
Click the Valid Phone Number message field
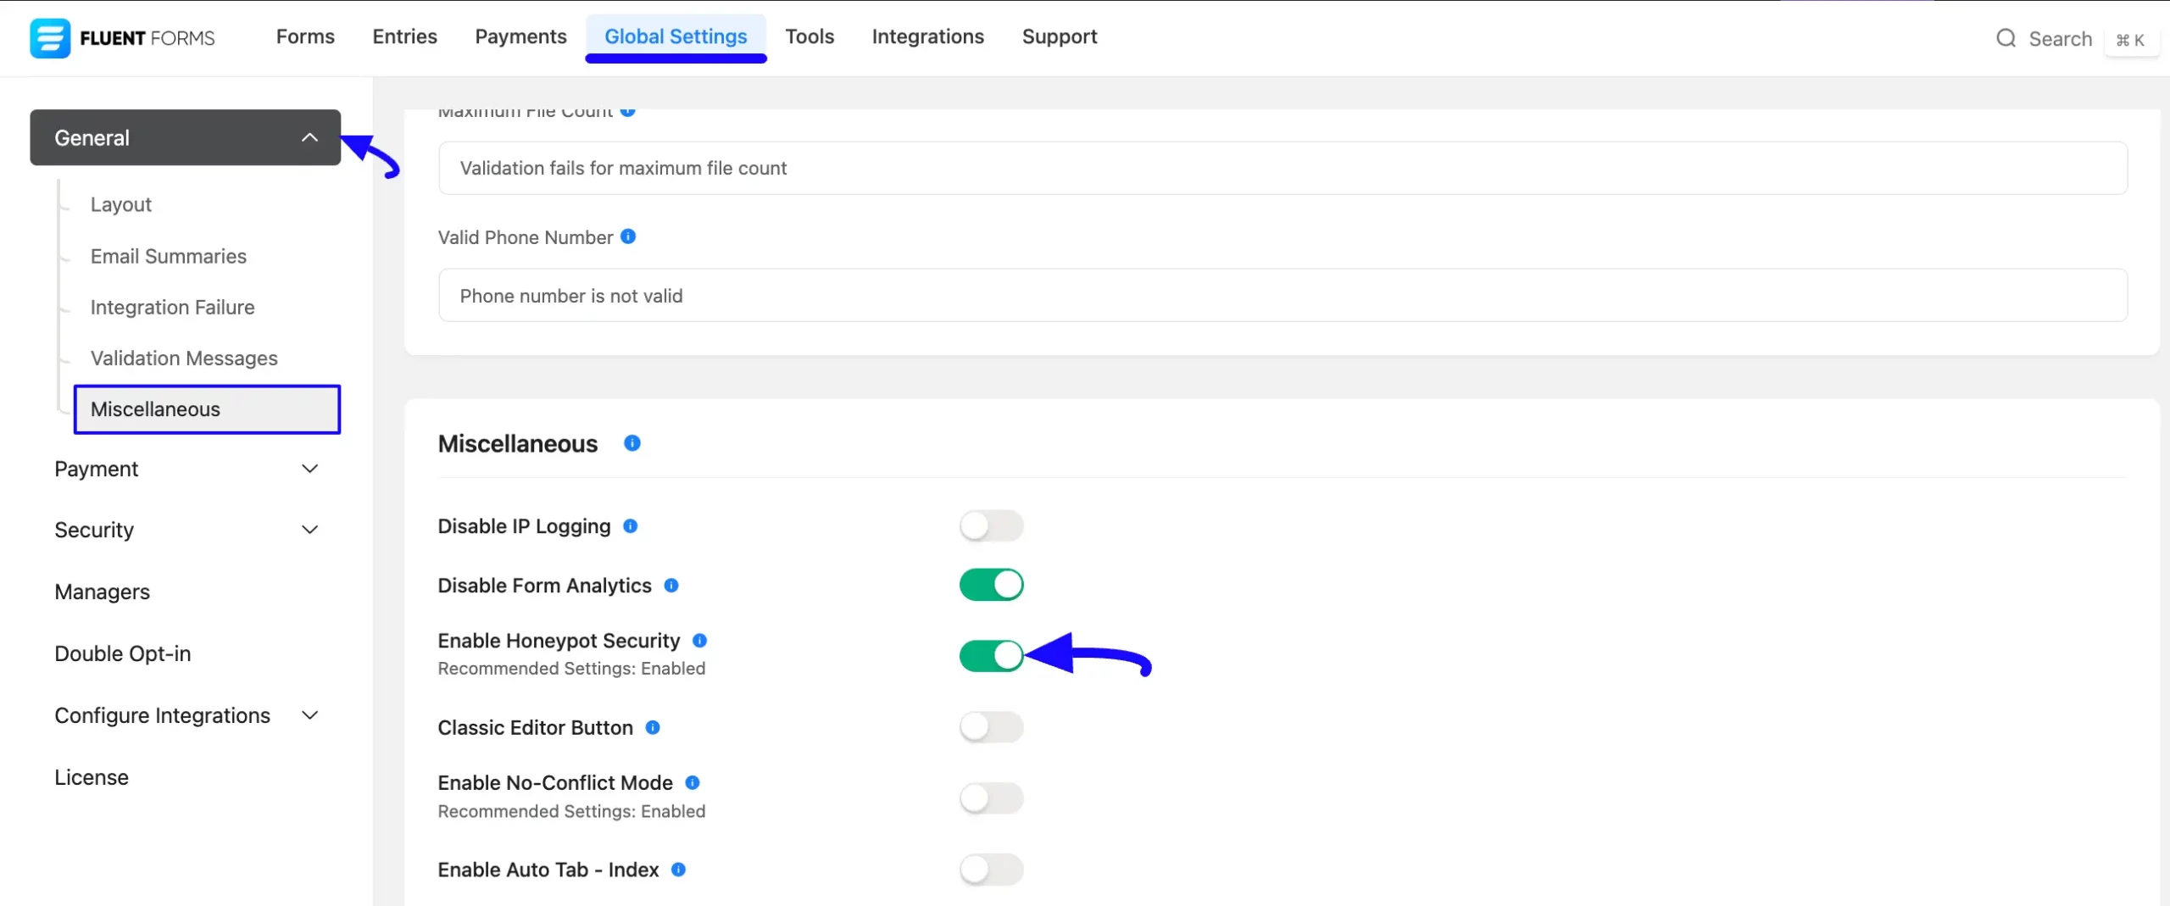[1283, 295]
